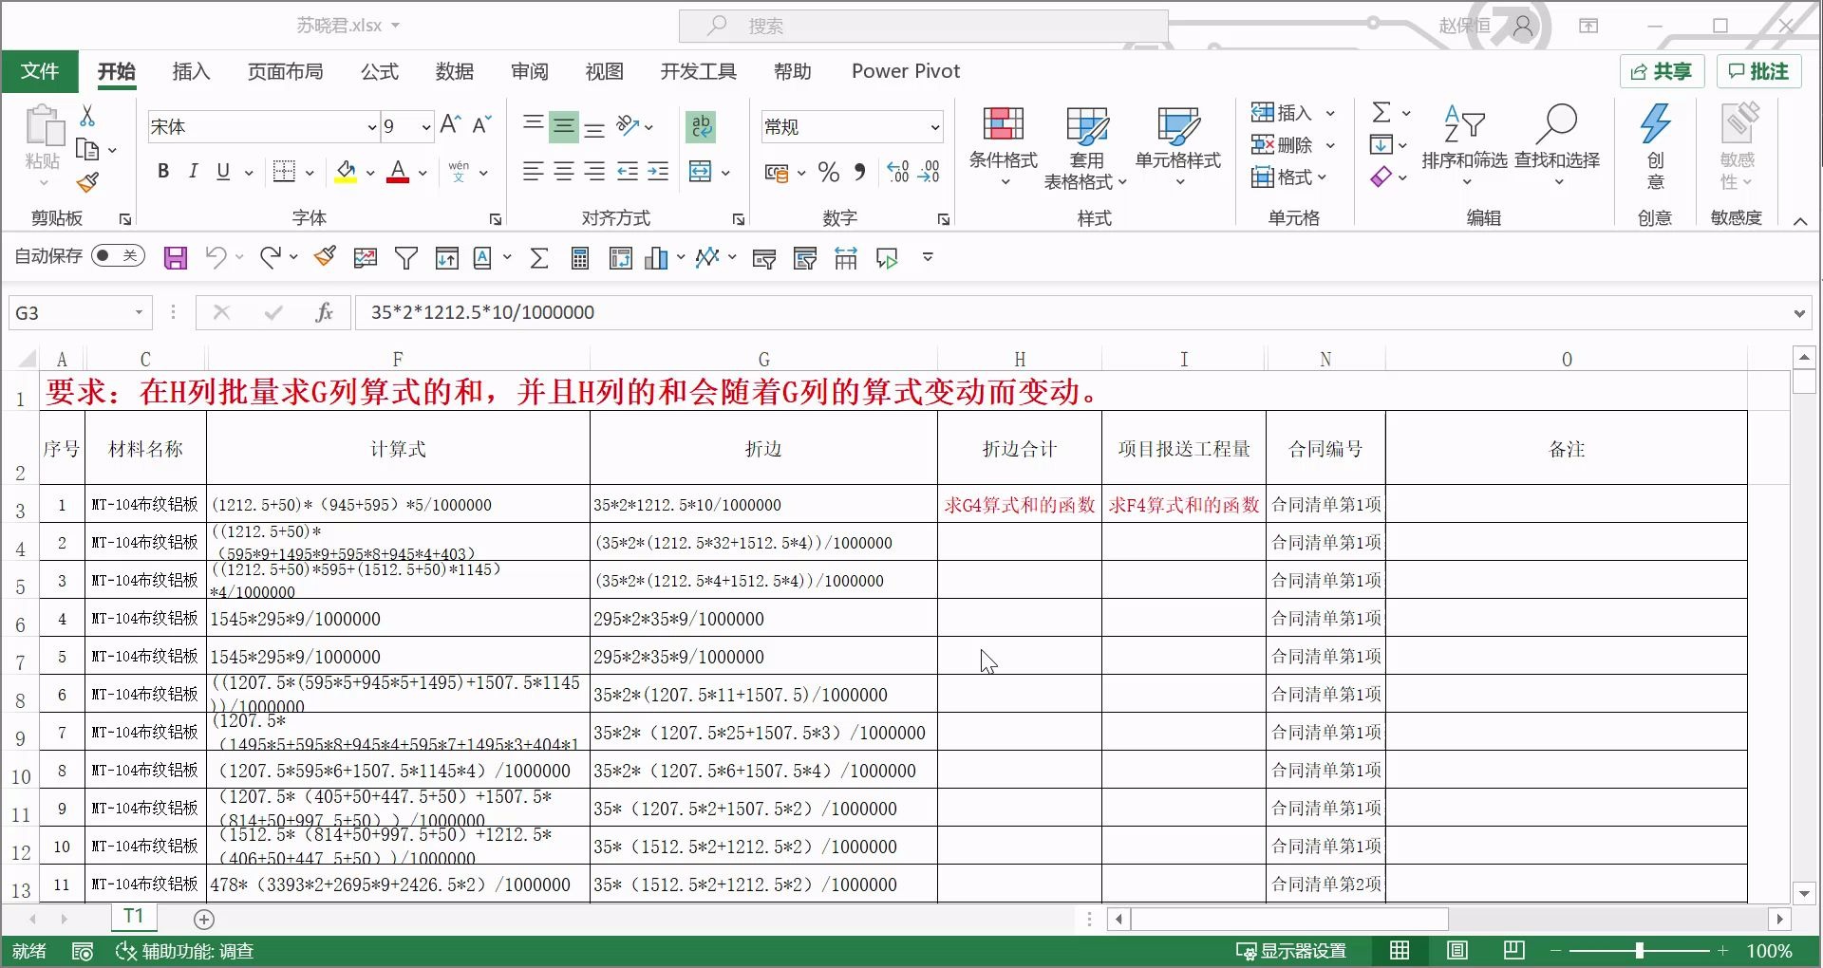Open 格式 cell format menu

click(1288, 177)
